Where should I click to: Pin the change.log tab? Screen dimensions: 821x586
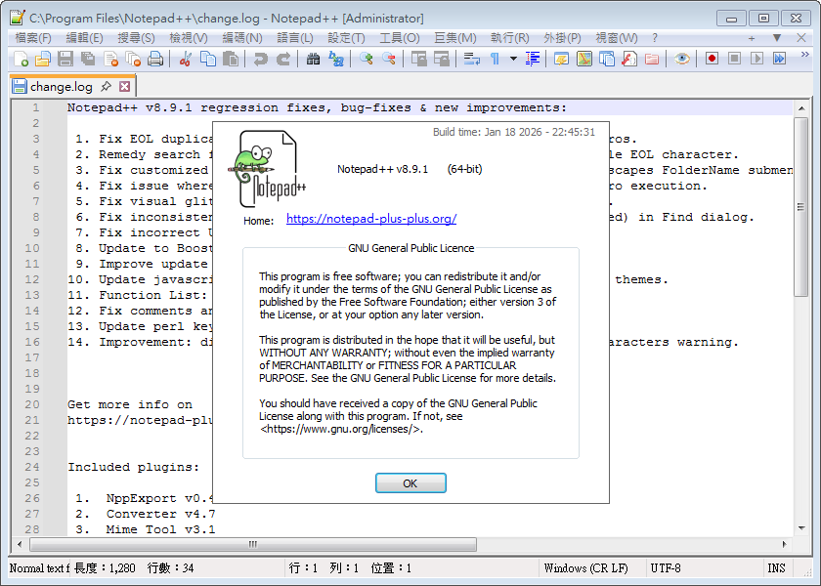click(107, 86)
